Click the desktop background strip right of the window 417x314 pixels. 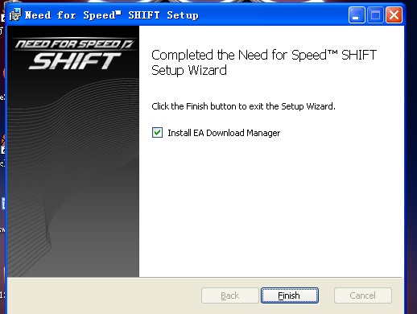click(x=411, y=161)
